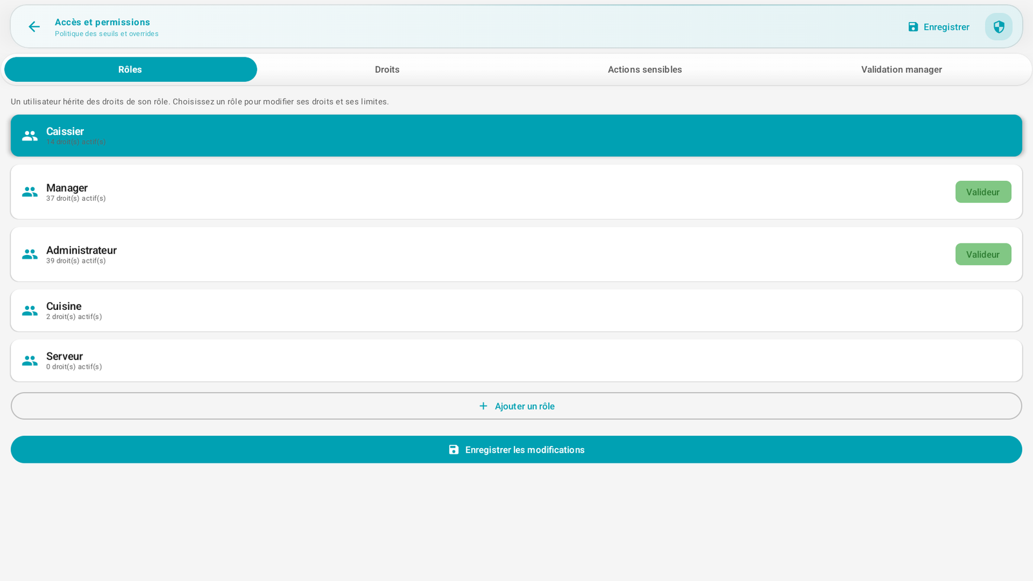Select the Caissier role name
The height and width of the screenshot is (581, 1033).
tap(65, 131)
